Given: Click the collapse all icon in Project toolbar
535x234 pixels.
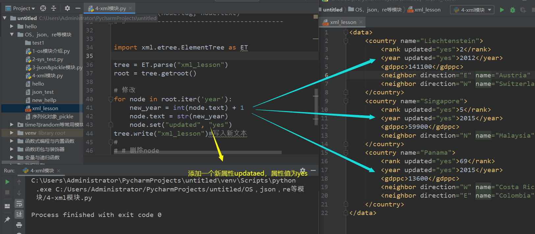Looking at the screenshot, I should 54,8.
